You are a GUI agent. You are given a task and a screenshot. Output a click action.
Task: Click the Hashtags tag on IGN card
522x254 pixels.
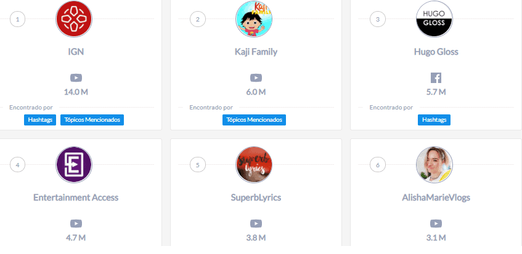[x=40, y=119]
